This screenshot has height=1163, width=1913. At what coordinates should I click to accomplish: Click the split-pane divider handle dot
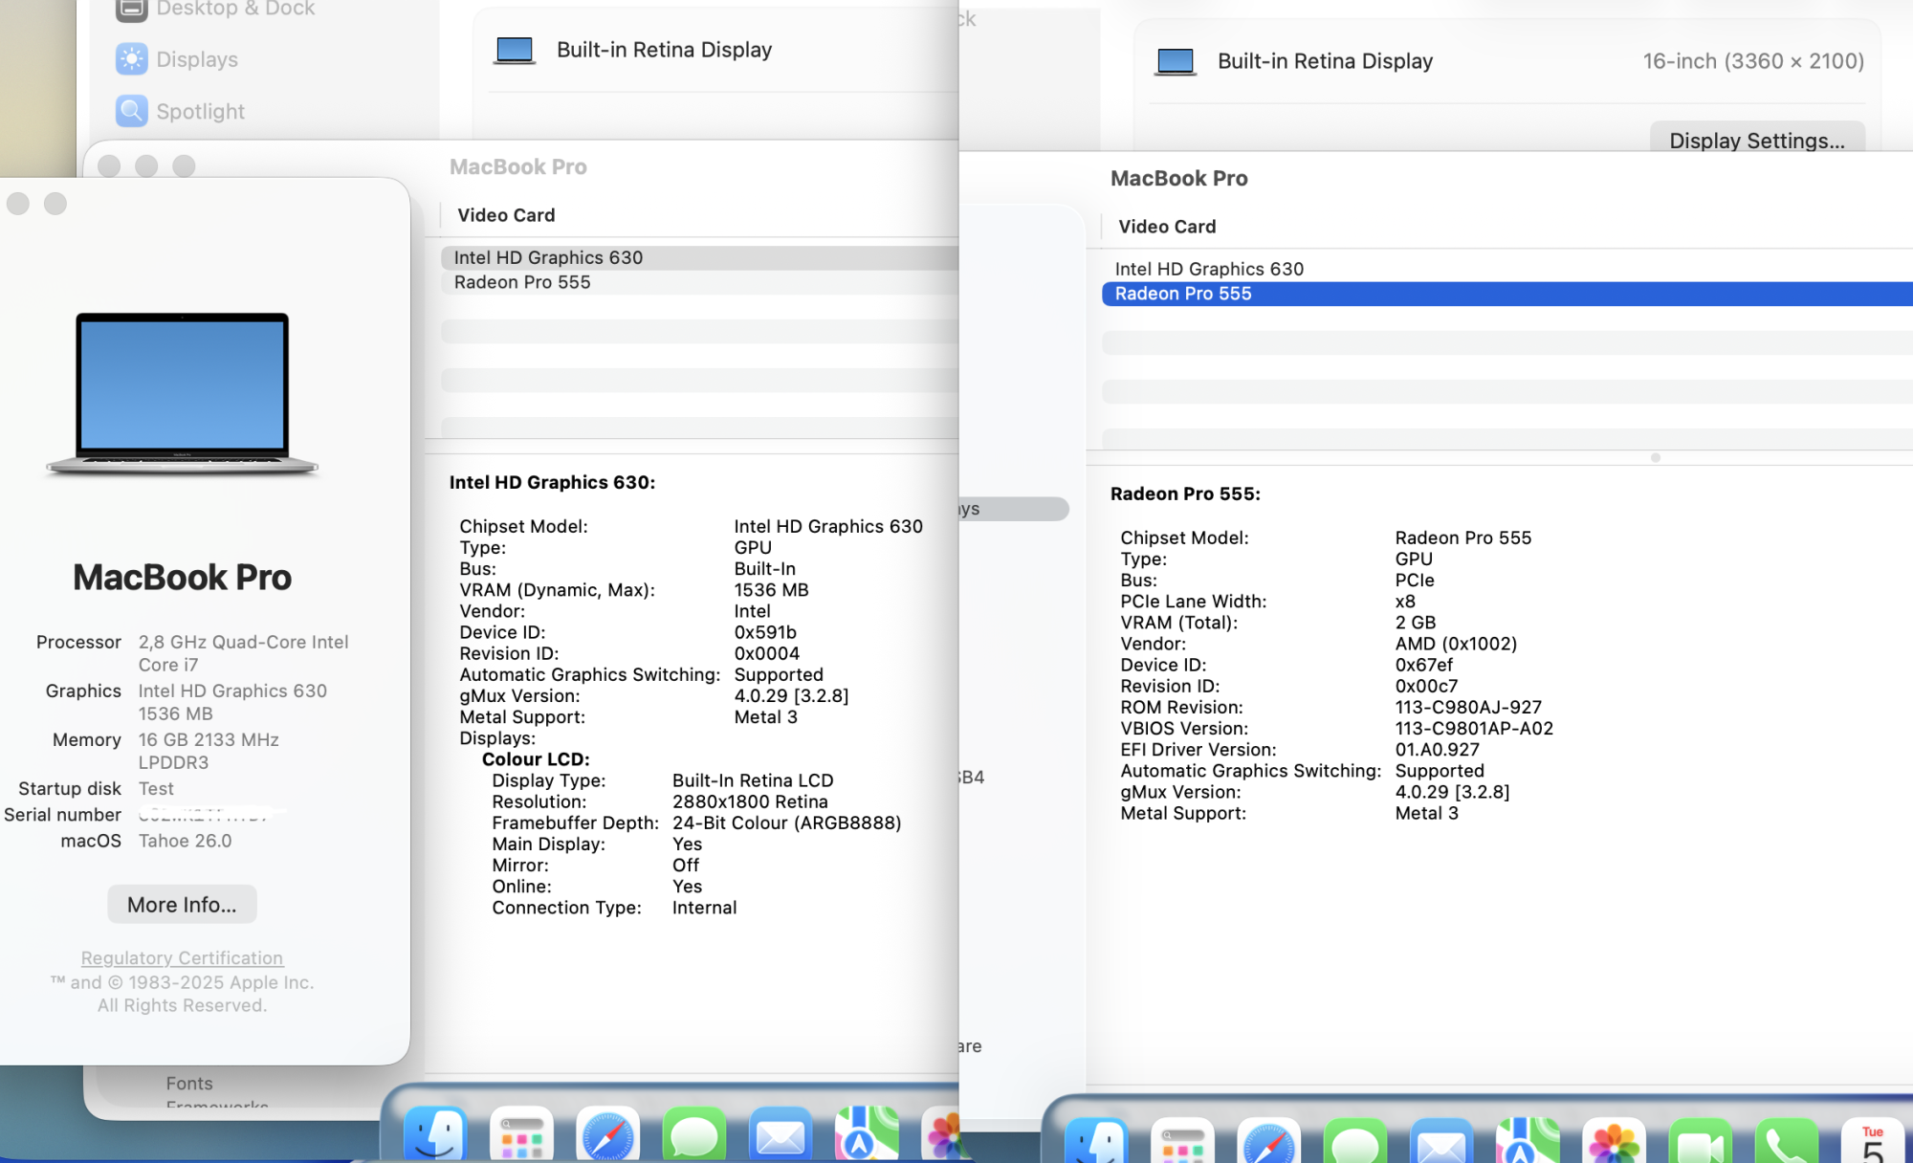click(1656, 458)
